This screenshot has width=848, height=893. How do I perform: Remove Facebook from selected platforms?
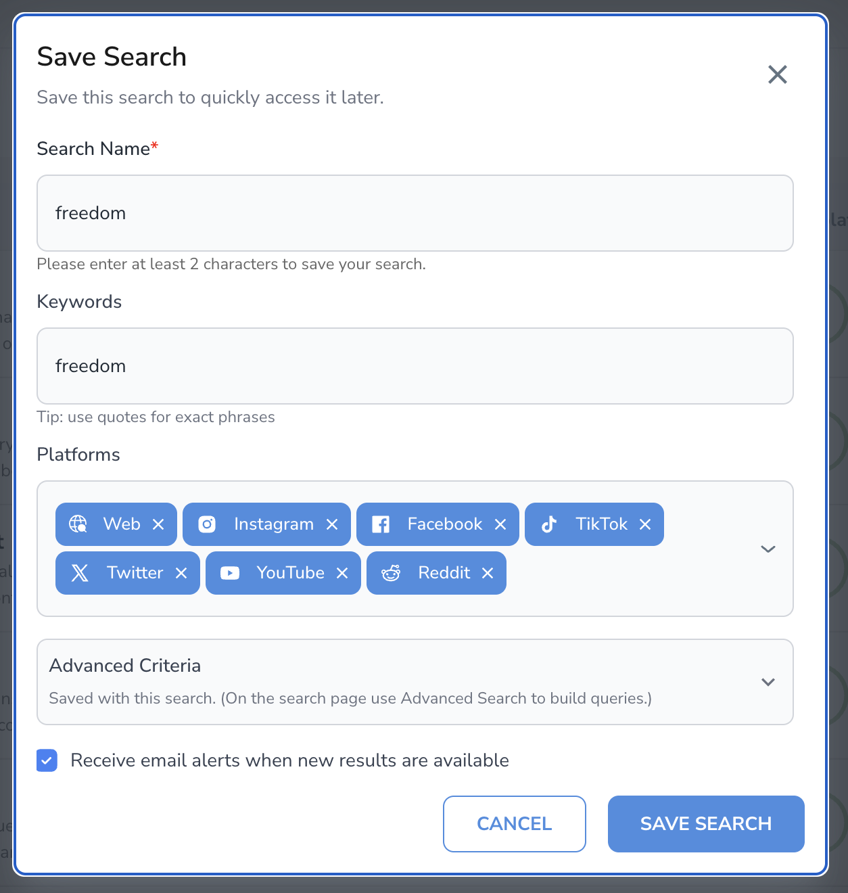coord(500,524)
